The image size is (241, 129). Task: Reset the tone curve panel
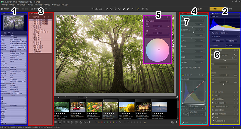tap(200, 75)
